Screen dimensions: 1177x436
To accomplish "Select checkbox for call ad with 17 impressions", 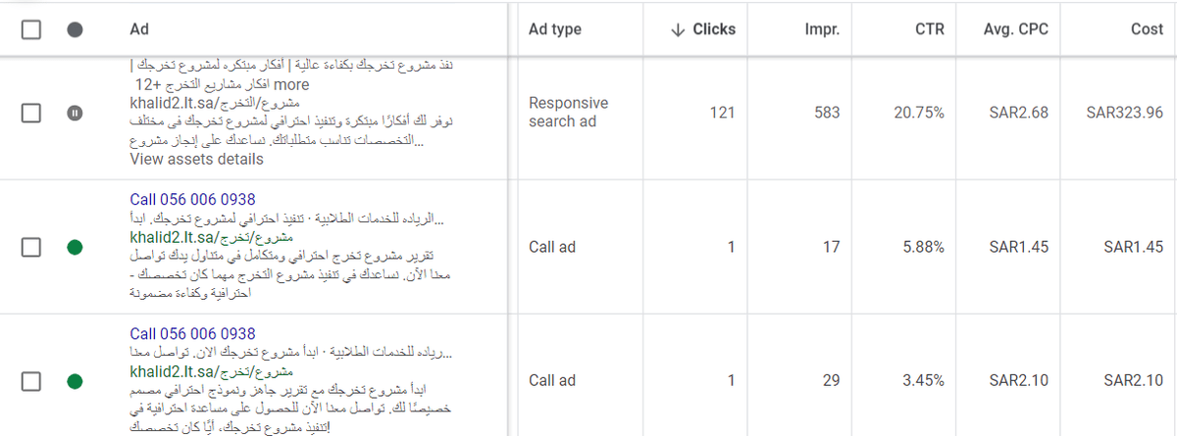I will point(31,247).
